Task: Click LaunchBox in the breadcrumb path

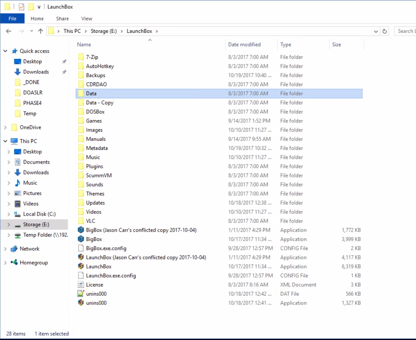Action: [139, 31]
